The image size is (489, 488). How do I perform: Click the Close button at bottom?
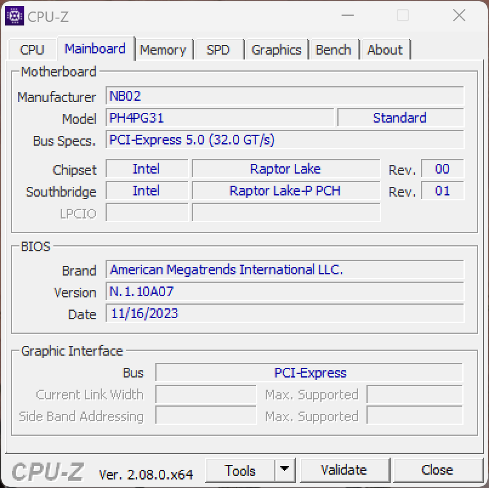[x=437, y=470]
